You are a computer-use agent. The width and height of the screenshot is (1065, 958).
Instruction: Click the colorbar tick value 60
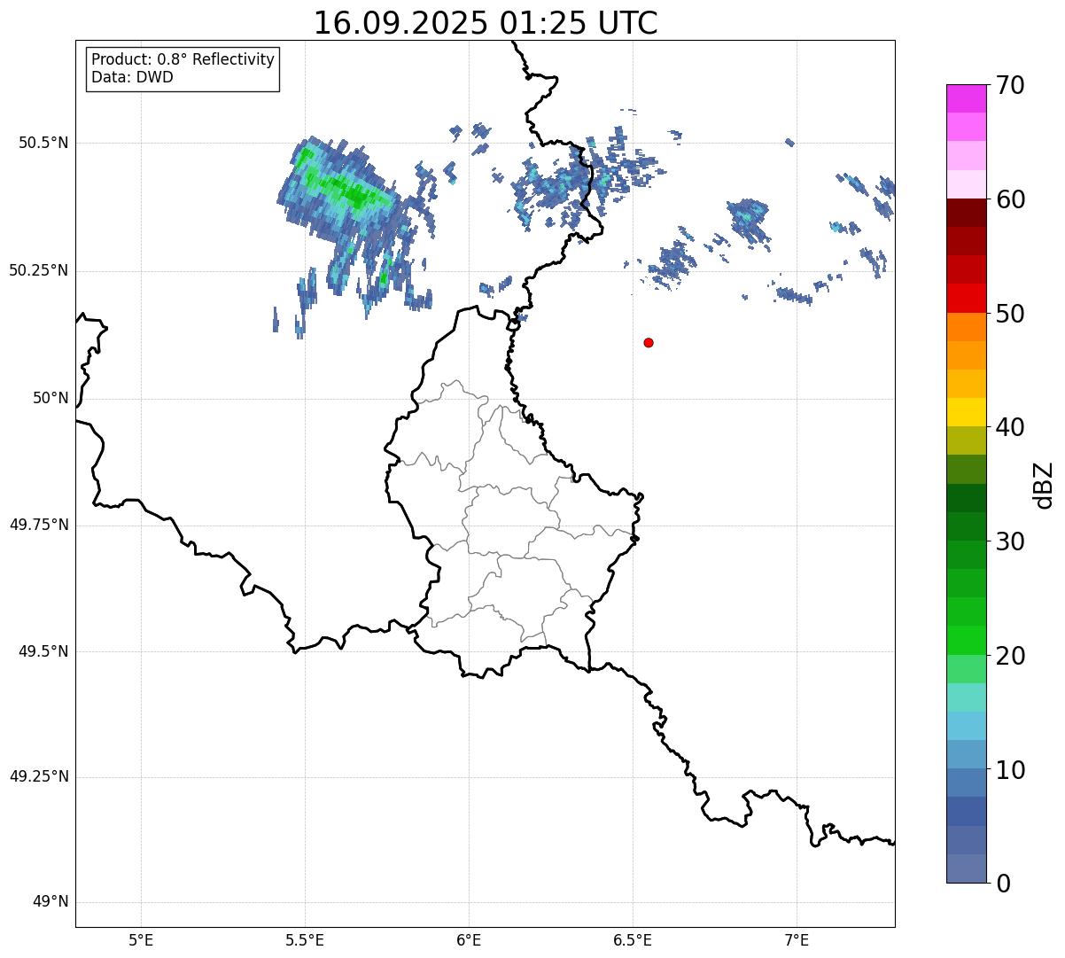(x=1010, y=200)
